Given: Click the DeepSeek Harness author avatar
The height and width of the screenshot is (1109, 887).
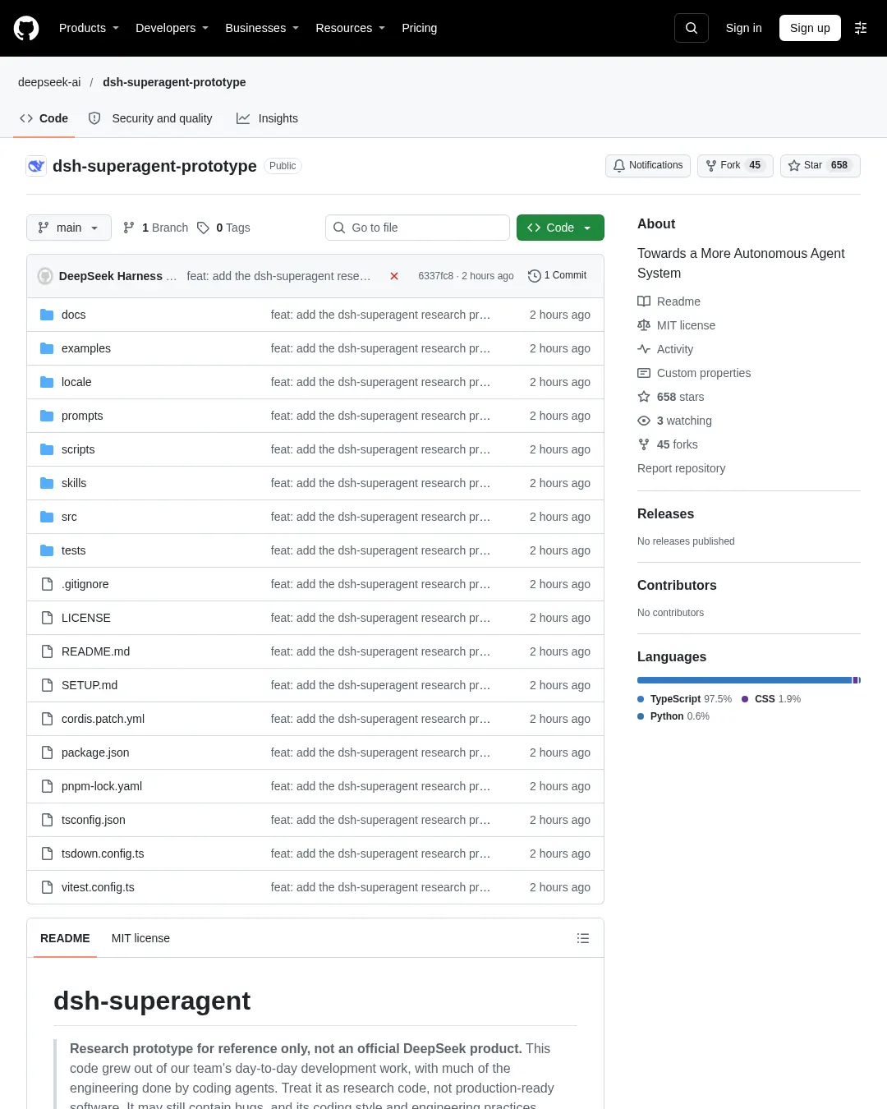Looking at the screenshot, I should pyautogui.click(x=45, y=276).
